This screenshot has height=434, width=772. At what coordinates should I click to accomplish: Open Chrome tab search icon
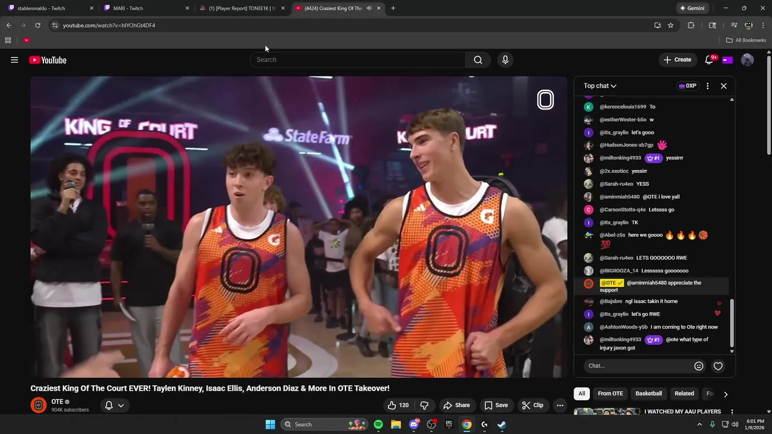click(x=712, y=25)
